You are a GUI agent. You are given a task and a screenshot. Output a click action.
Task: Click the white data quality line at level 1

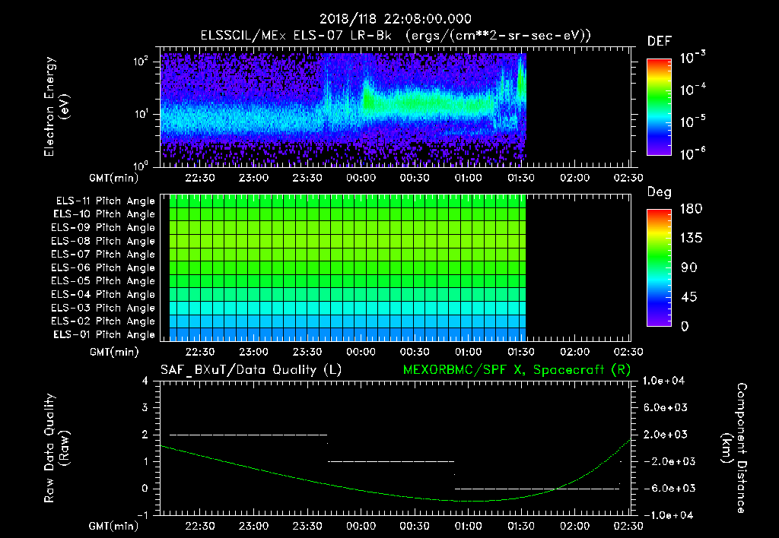(x=391, y=461)
